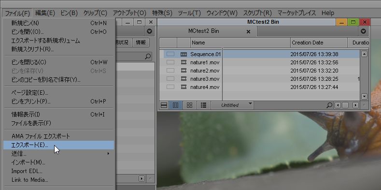The height and width of the screenshot is (190, 381).
Task: Choose ビンのコピーを別名で保存(Y)... entry
Action: tap(59, 80)
